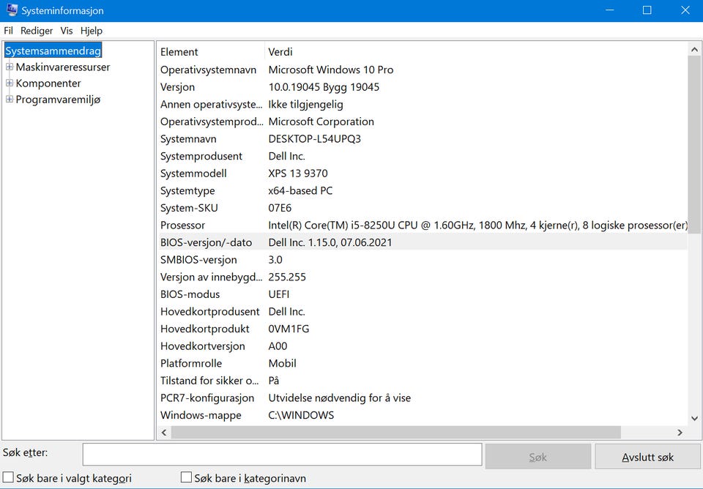Open the Vis menu

pos(67,31)
